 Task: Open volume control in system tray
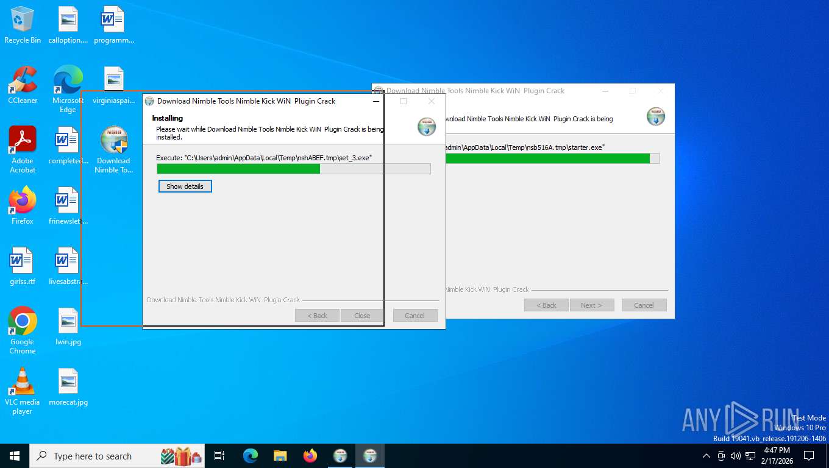pos(735,456)
